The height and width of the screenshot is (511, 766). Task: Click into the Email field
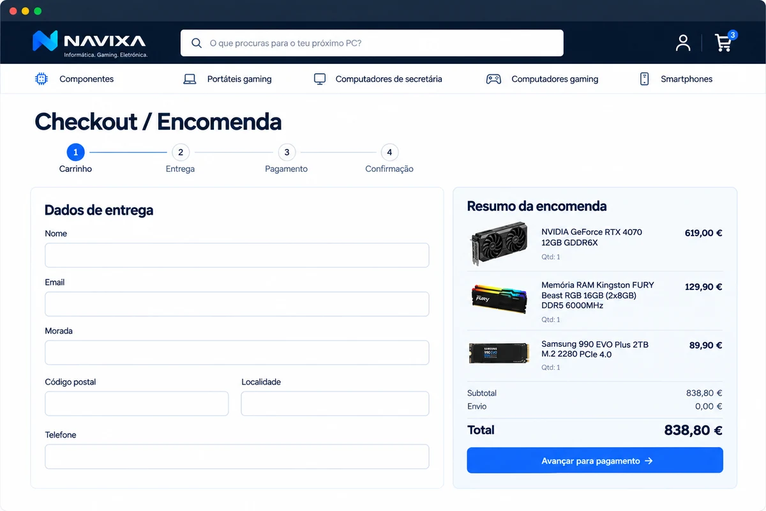237,304
